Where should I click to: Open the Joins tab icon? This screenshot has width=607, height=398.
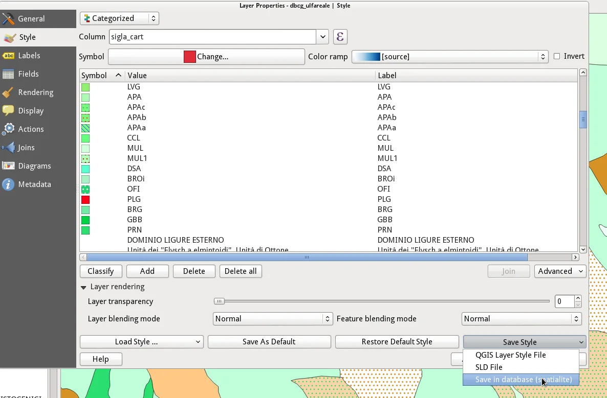8,148
